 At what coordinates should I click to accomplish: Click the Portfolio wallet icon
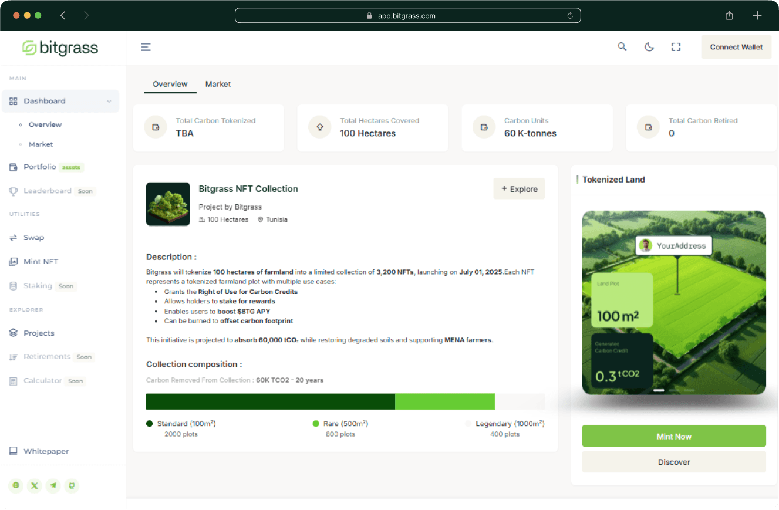[14, 167]
